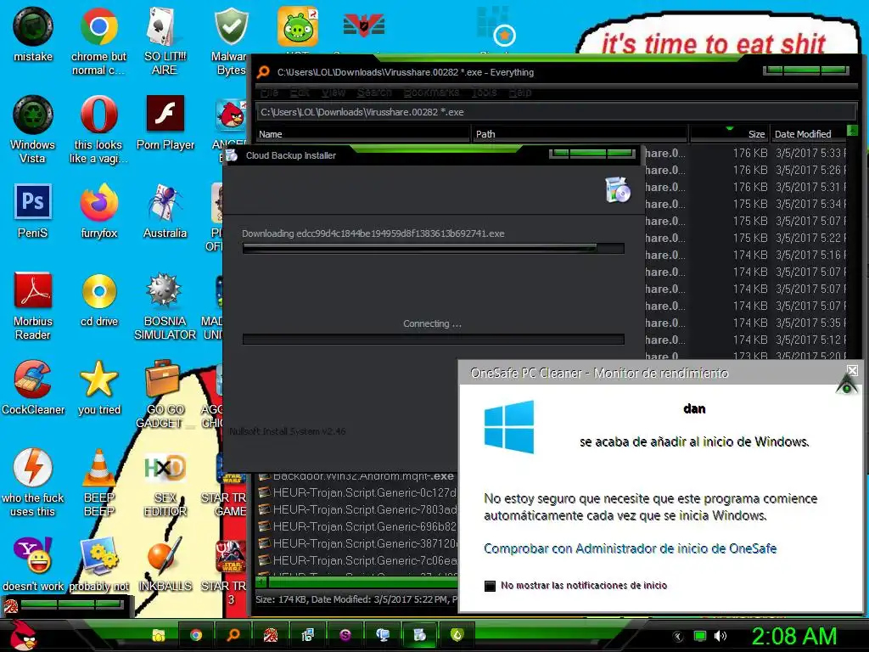Open the File menu in Everything
Screen dimensions: 869x652
tap(269, 92)
